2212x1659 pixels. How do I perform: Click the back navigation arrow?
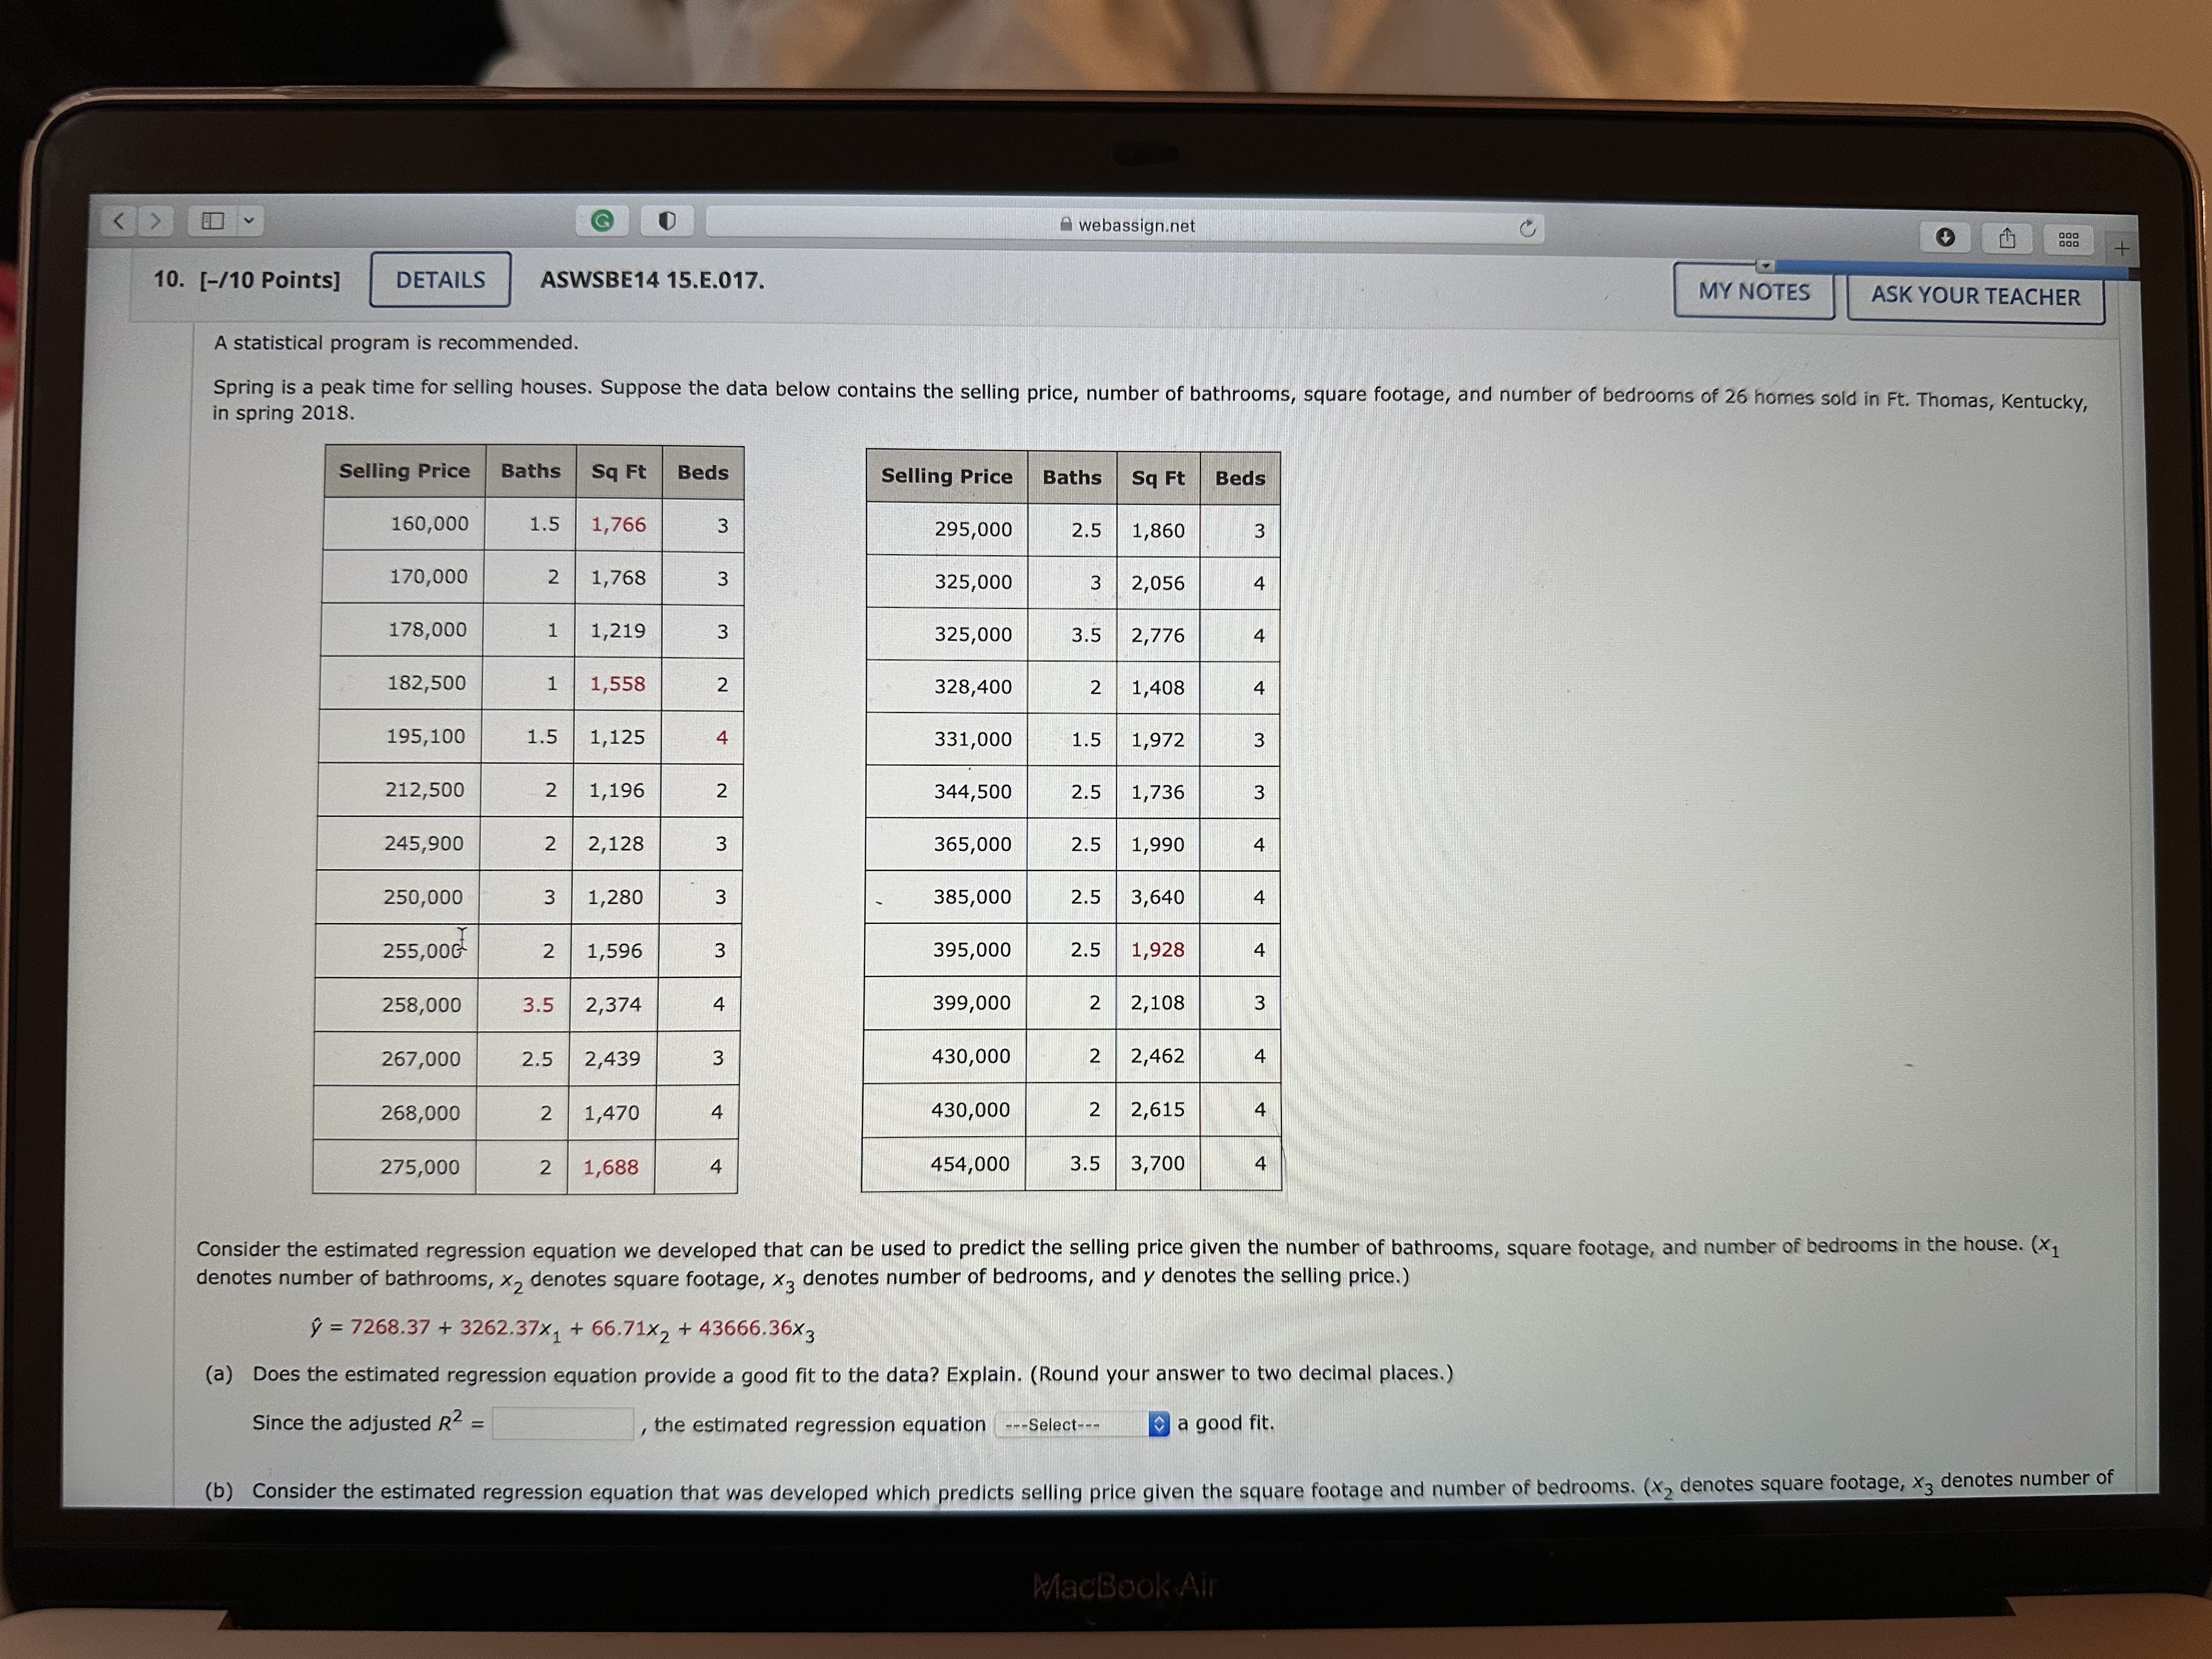(118, 222)
